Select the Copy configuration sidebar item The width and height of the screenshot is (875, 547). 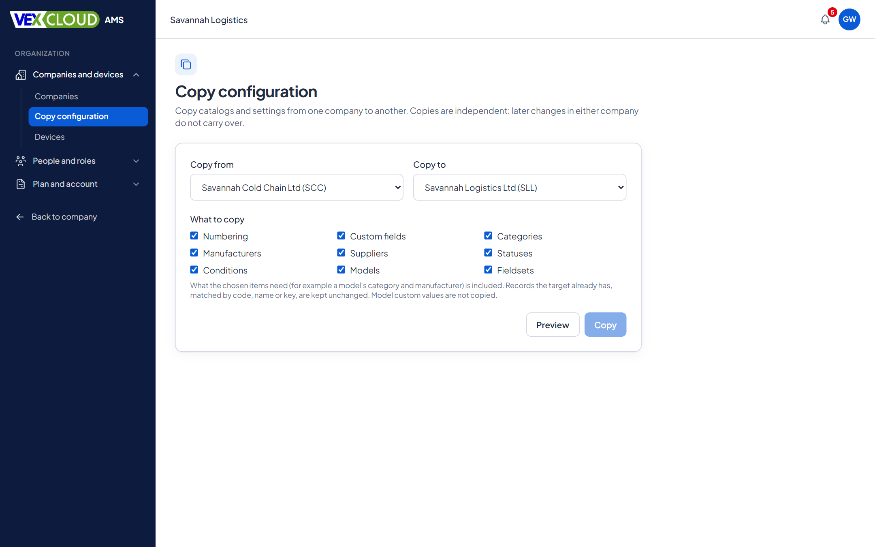tap(88, 117)
